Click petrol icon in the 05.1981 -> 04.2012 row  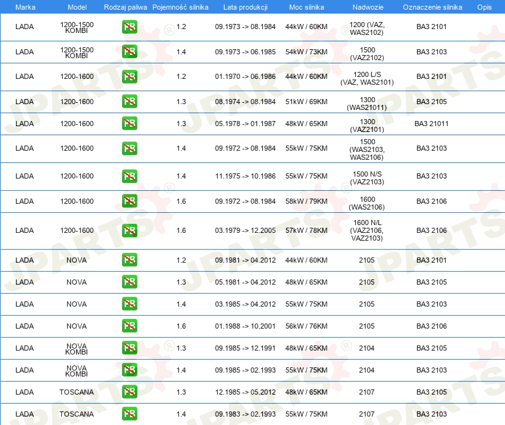[129, 282]
